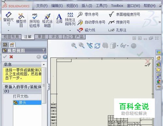Switch to 注解 tab
163x126 pixels.
coord(28,37)
